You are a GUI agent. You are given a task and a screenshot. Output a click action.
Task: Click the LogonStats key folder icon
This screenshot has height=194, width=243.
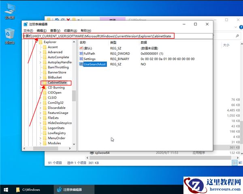[45, 128]
